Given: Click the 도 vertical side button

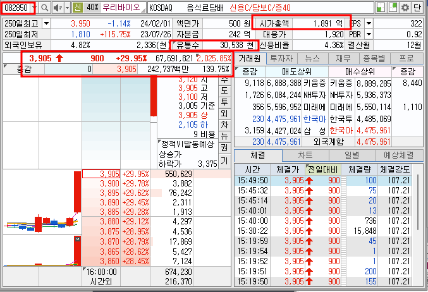Looking at the screenshot, I should (224, 90).
